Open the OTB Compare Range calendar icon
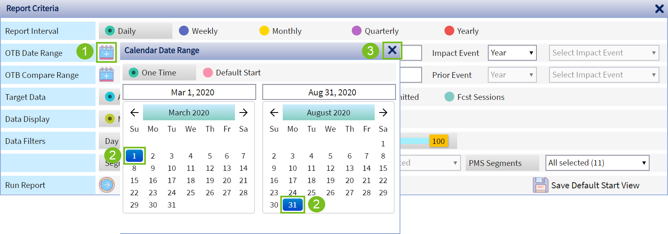 click(106, 75)
